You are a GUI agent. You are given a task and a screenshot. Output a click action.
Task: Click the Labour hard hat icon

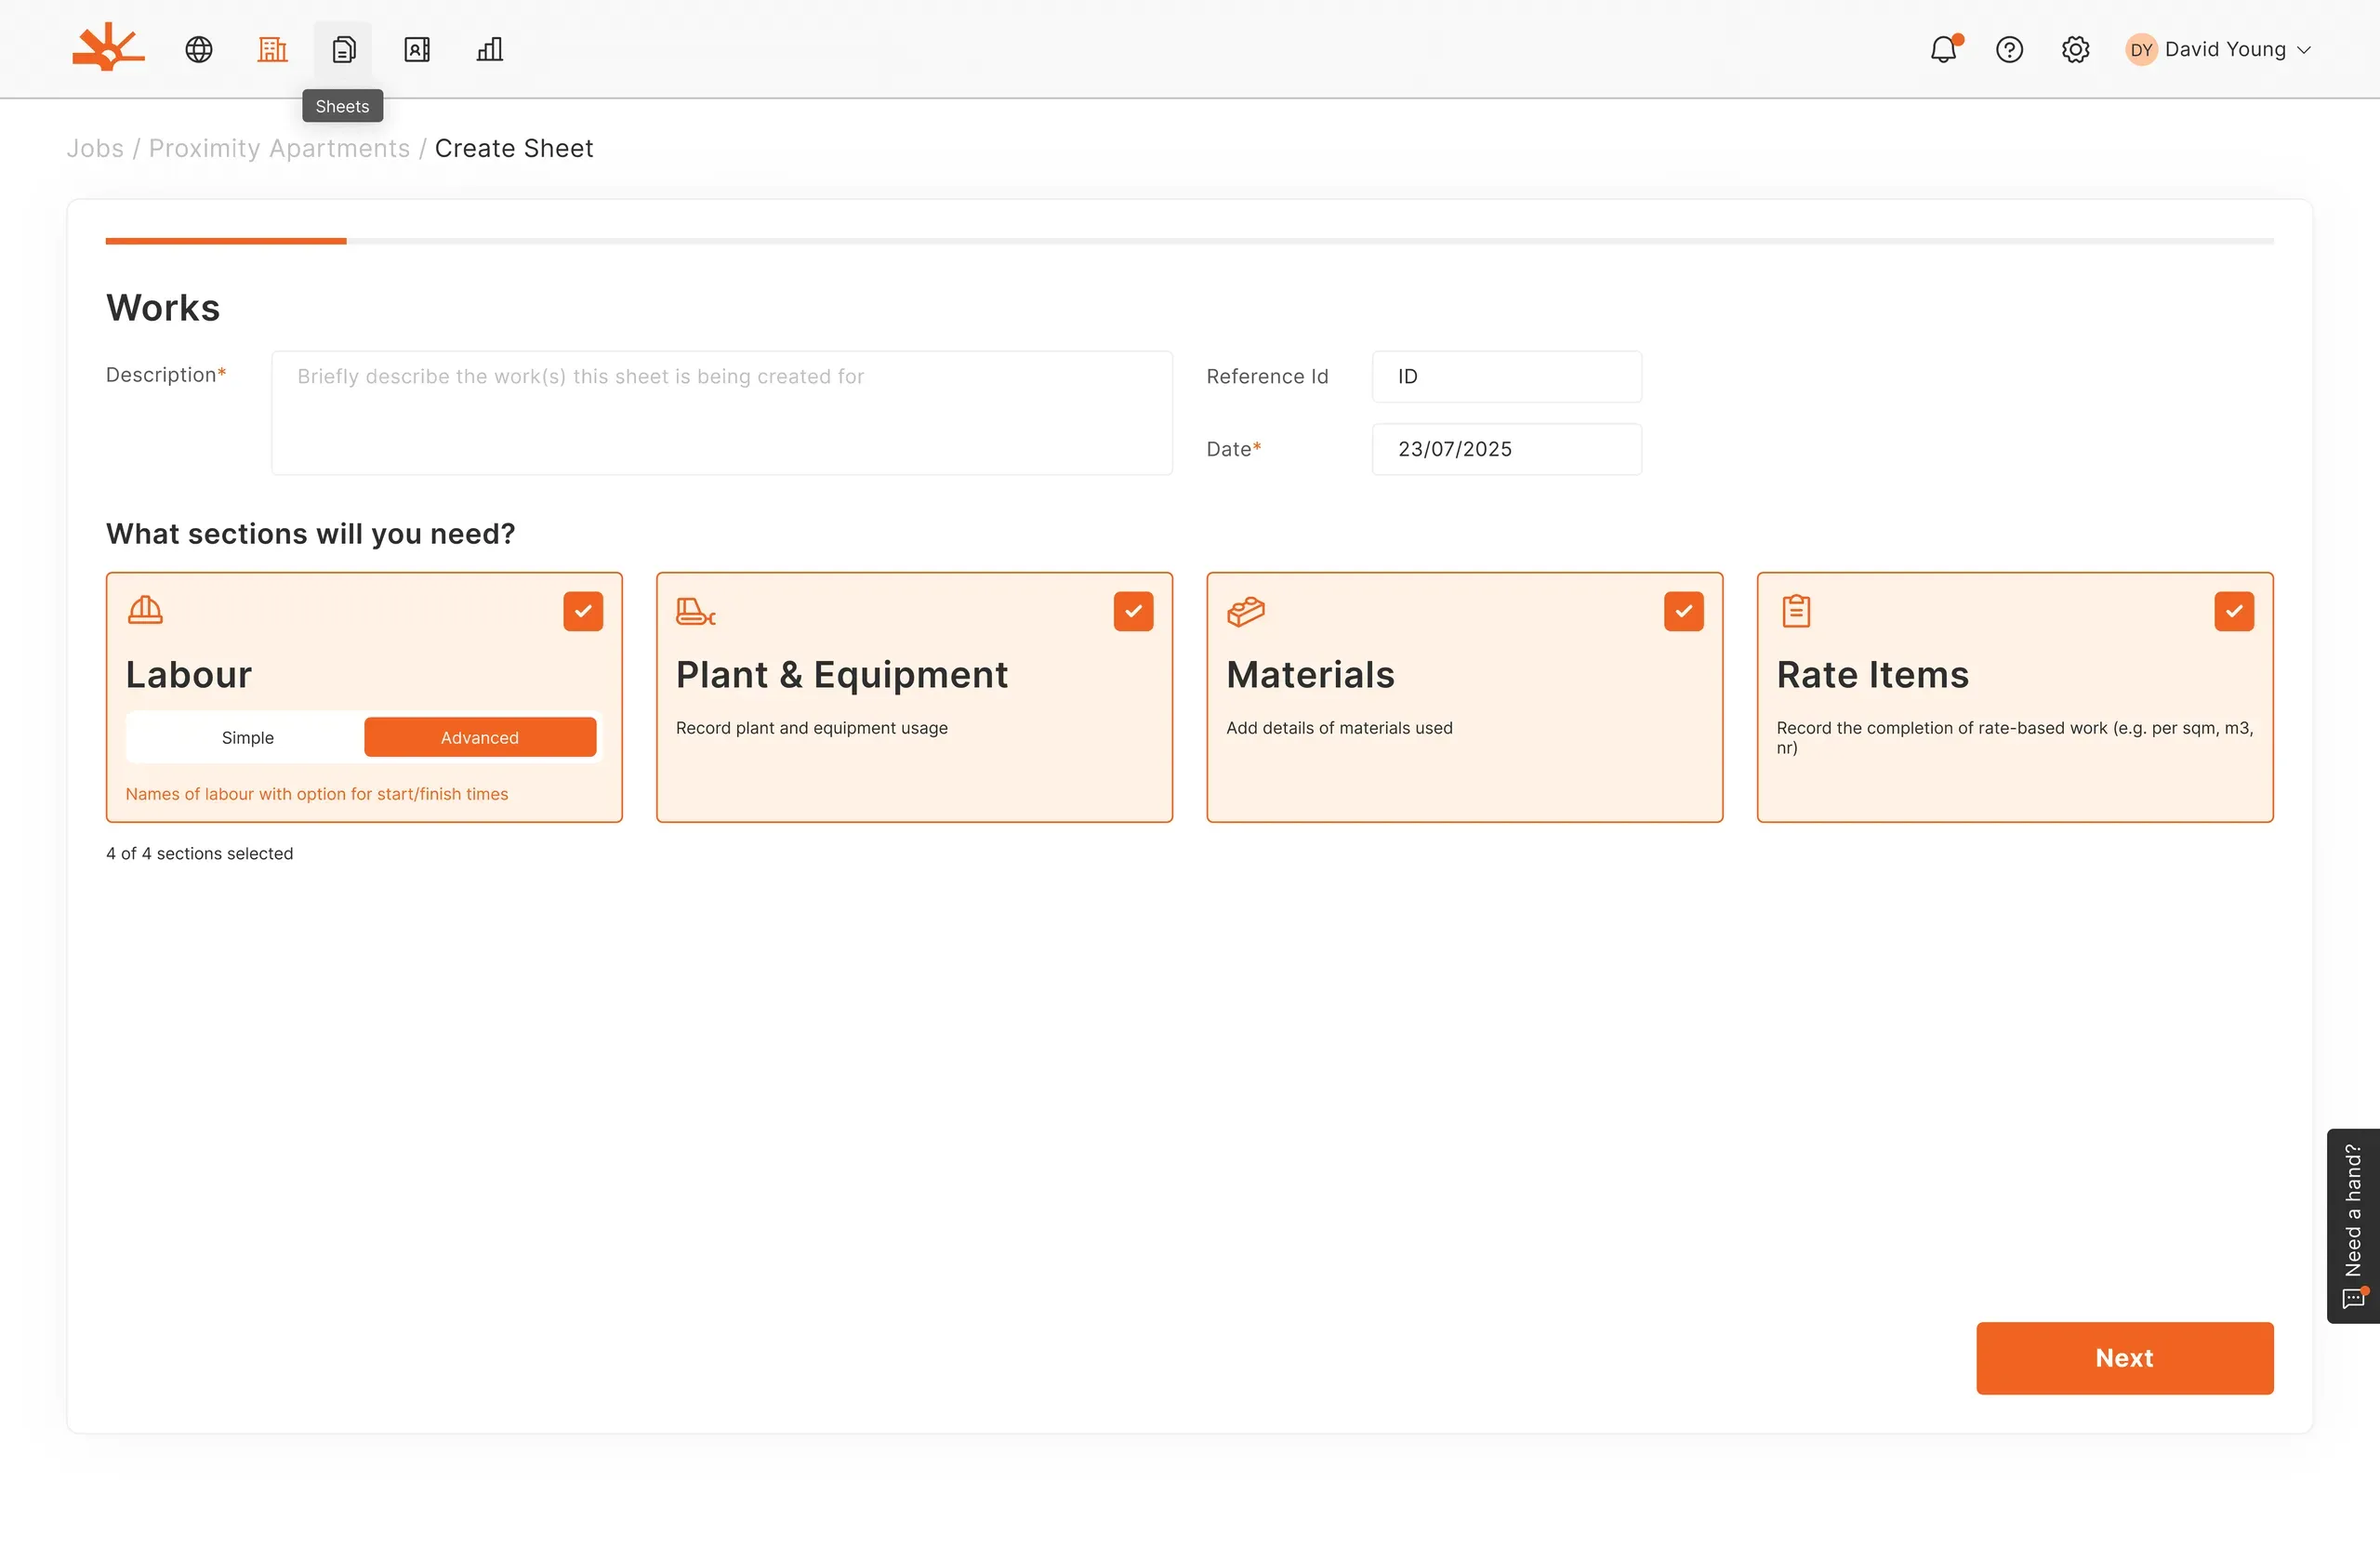click(145, 610)
